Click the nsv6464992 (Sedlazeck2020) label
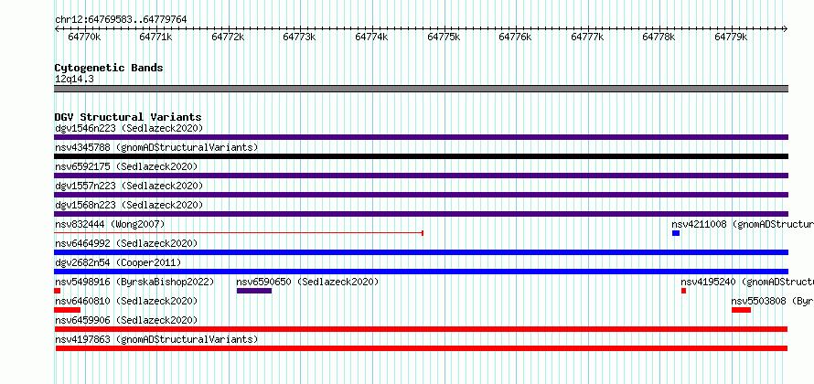The height and width of the screenshot is (384, 814). [126, 243]
